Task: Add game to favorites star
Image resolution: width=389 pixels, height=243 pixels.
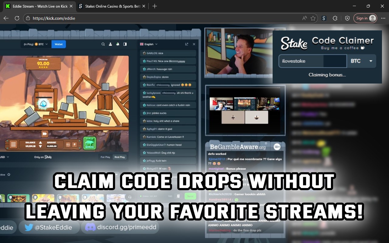Action: click(x=9, y=175)
